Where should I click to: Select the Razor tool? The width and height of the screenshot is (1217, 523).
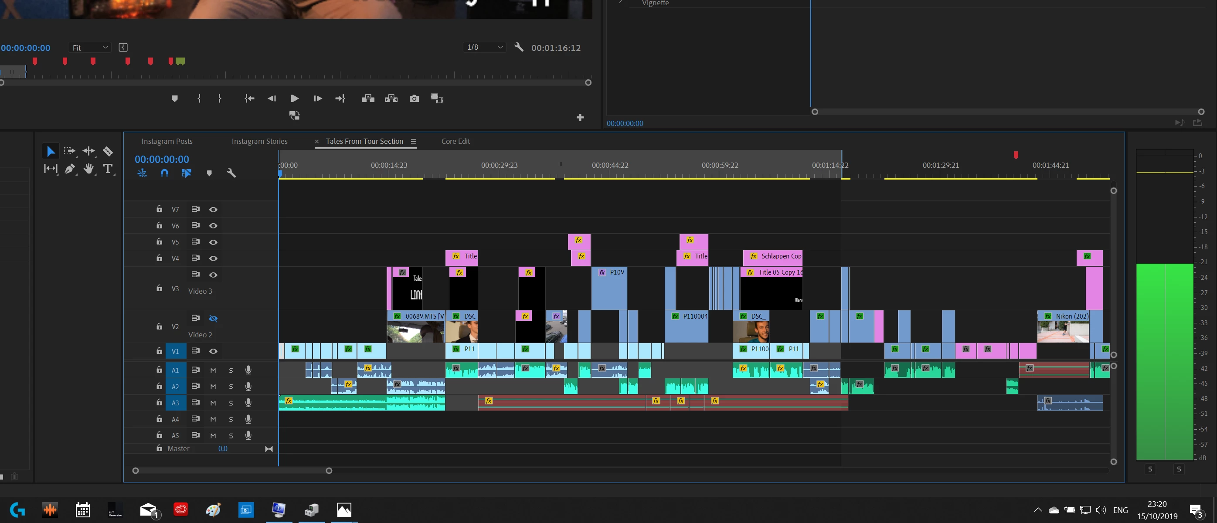click(x=108, y=151)
